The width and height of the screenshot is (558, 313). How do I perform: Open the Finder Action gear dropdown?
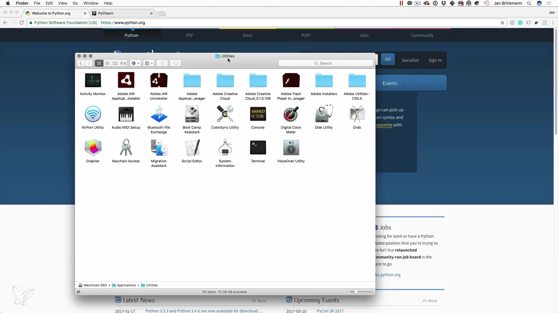click(x=135, y=63)
